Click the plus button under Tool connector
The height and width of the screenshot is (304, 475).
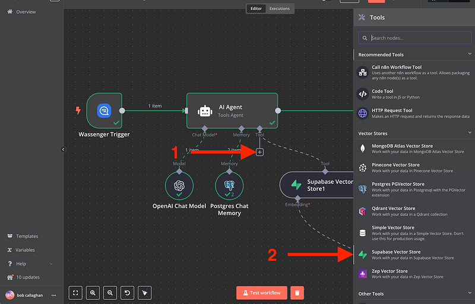(259, 153)
